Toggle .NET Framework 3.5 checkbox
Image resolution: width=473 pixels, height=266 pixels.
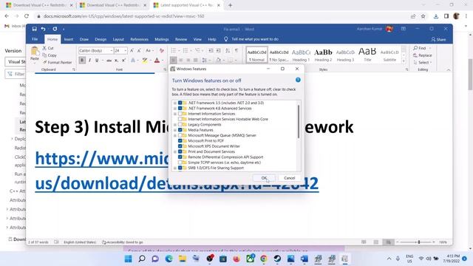[180, 103]
